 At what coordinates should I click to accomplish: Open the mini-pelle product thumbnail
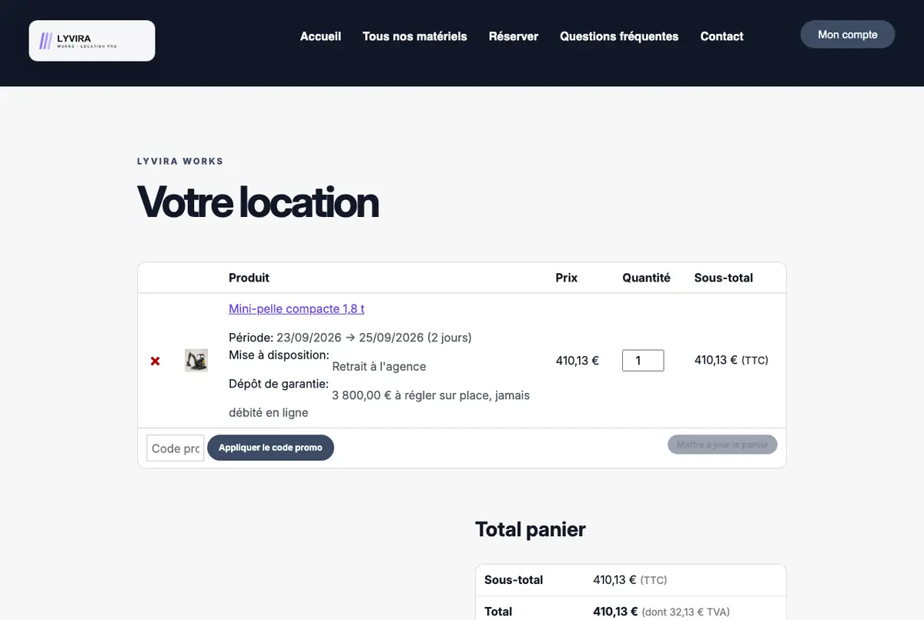click(196, 361)
